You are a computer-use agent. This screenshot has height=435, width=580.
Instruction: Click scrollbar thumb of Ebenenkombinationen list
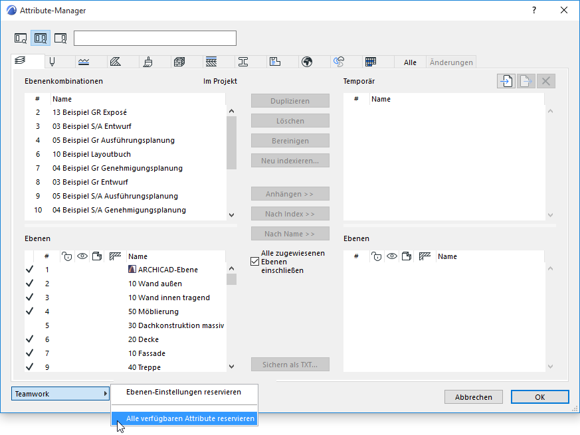[232, 143]
